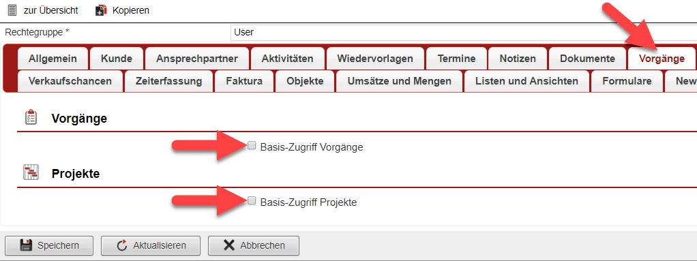Switch to the Ansprechpartner tab
This screenshot has height=261, width=697.
(x=197, y=59)
